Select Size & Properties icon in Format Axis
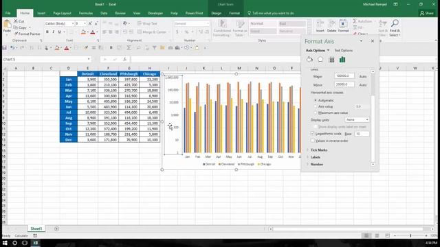 click(x=331, y=60)
